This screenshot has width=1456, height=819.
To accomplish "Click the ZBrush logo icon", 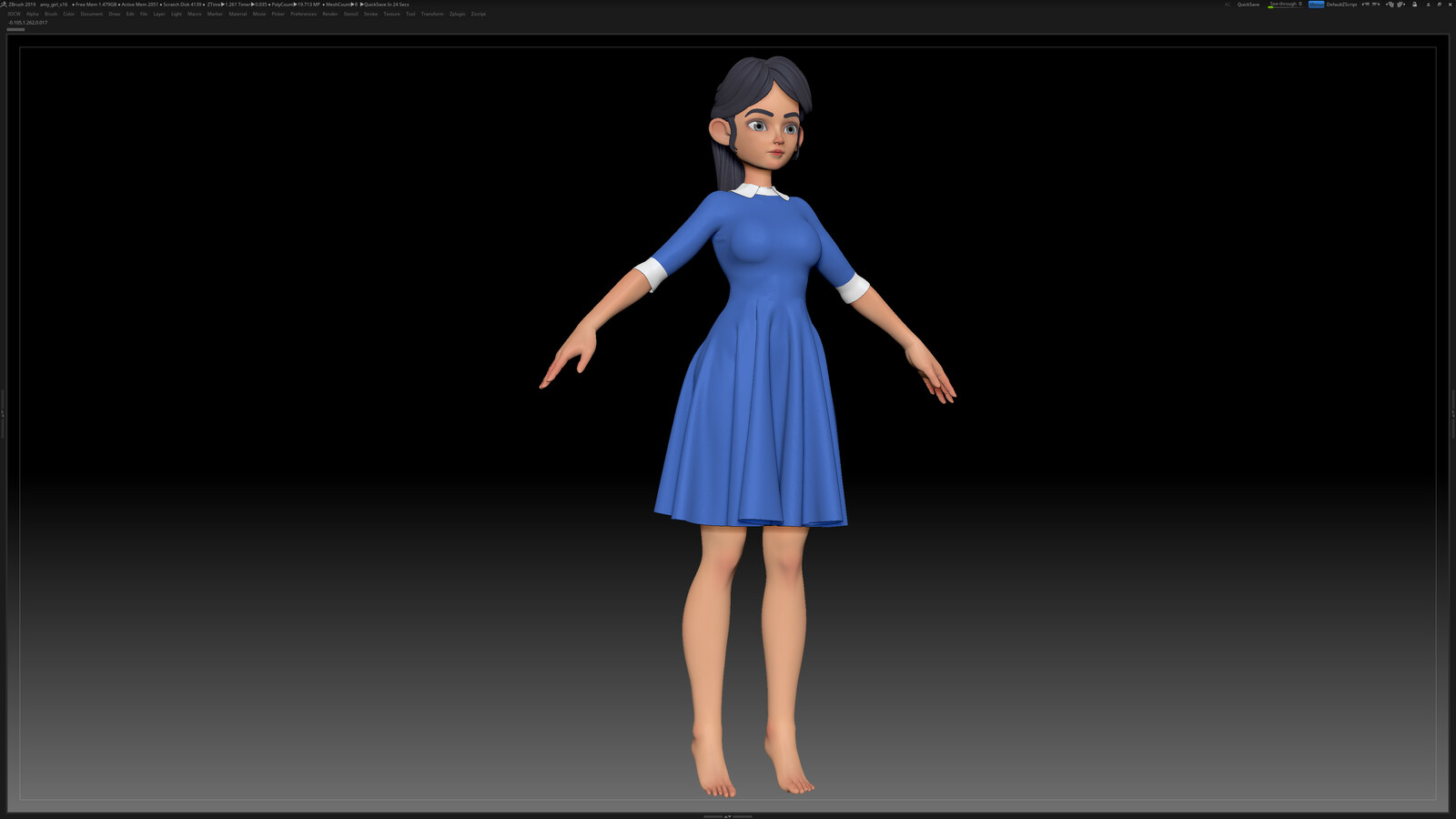I will [x=4, y=5].
